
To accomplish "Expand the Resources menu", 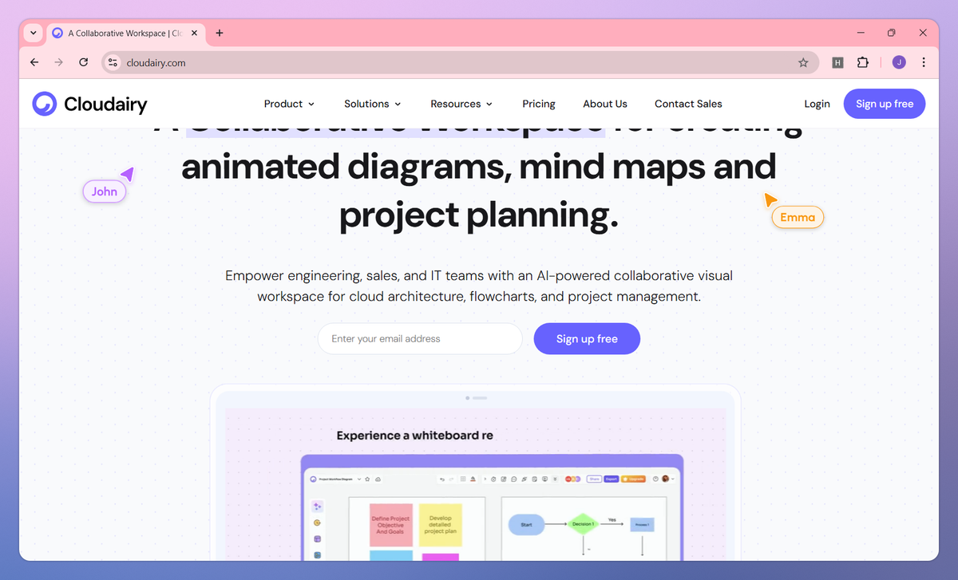I will click(461, 104).
